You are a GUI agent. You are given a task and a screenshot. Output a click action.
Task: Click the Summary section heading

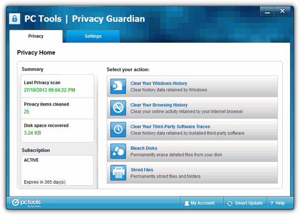coord(33,69)
